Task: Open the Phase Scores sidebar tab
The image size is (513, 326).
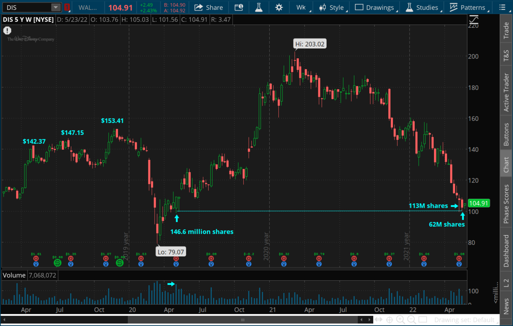Action: (506, 204)
